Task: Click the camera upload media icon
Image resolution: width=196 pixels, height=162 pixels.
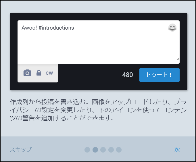Action: pyautogui.click(x=27, y=73)
